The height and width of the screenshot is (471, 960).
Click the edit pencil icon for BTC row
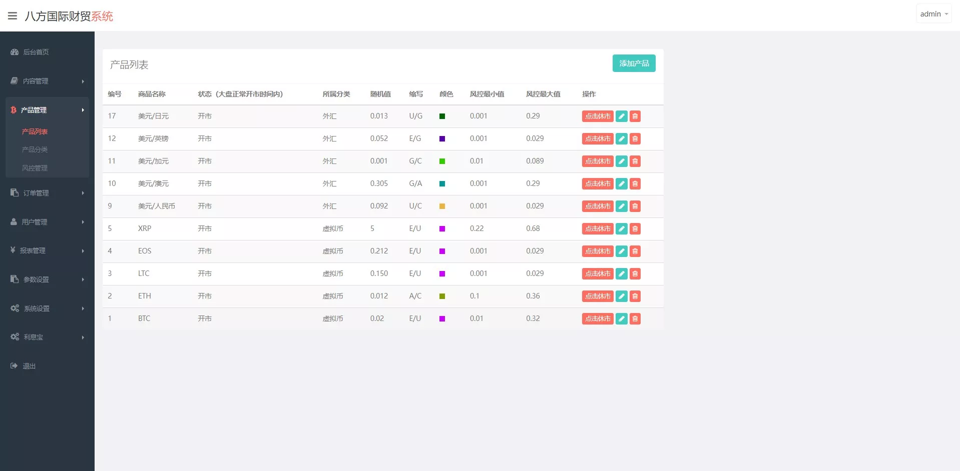click(x=621, y=318)
